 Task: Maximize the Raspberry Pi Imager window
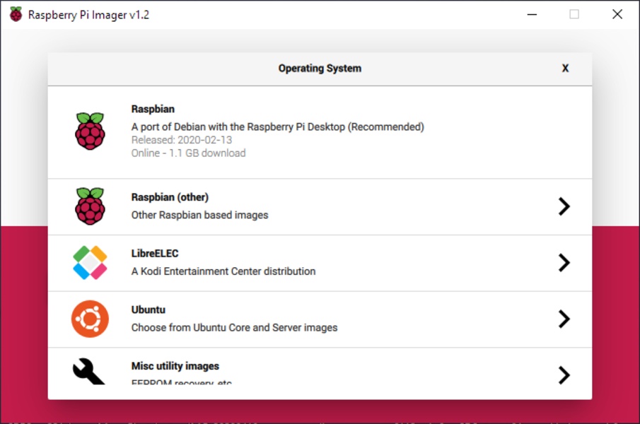pos(574,15)
